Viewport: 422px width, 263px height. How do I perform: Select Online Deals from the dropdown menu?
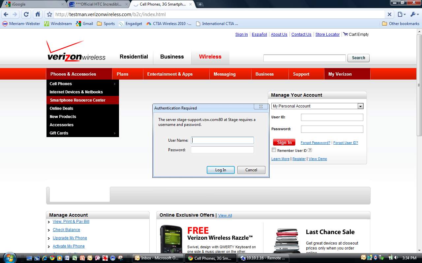(x=82, y=108)
